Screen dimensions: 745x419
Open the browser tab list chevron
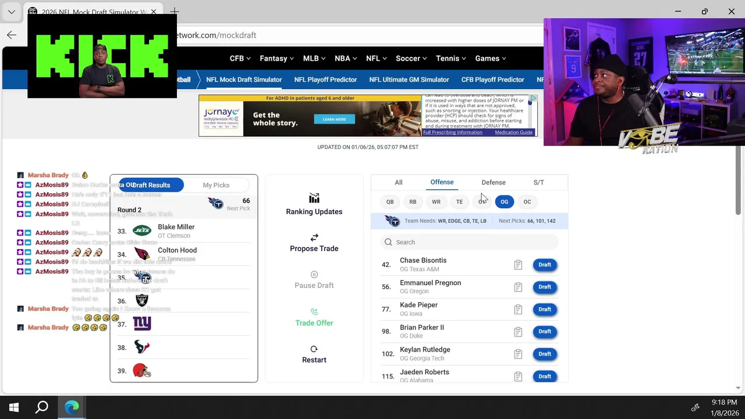[12, 12]
